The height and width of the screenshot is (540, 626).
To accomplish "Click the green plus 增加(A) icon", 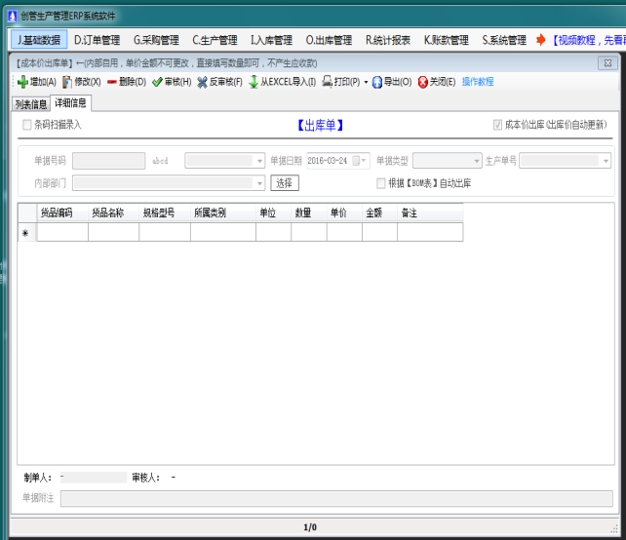I will [22, 83].
